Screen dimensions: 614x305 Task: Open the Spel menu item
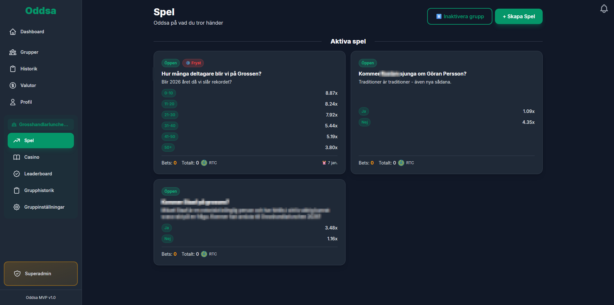(x=41, y=140)
